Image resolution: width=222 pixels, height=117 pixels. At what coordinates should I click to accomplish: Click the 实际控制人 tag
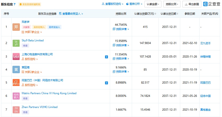pos(39,27)
